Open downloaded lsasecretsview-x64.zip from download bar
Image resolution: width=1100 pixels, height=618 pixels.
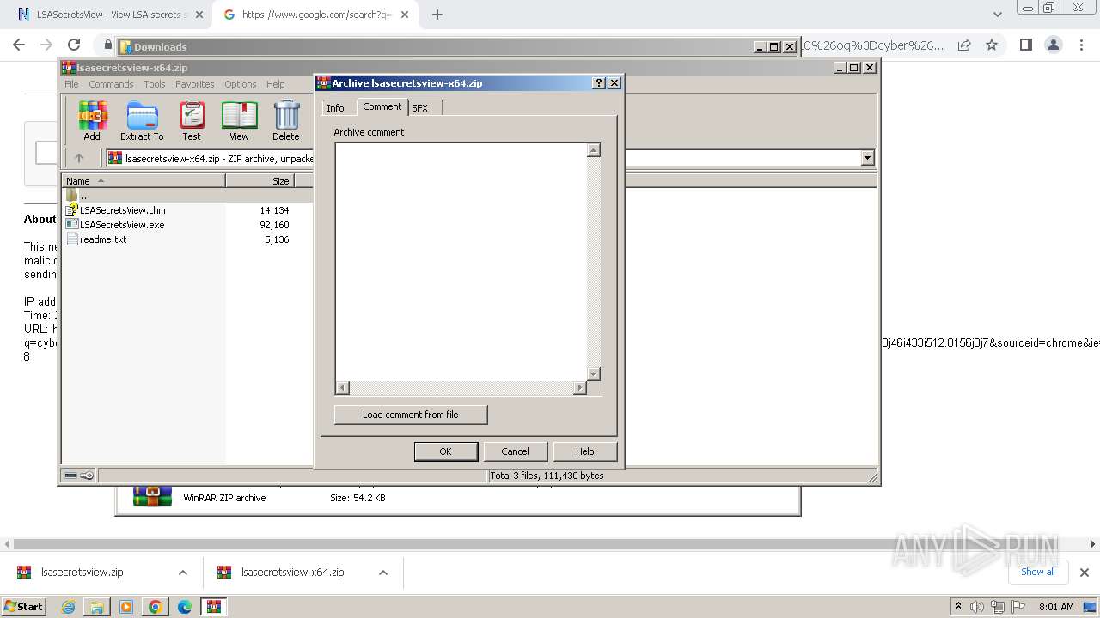click(293, 573)
